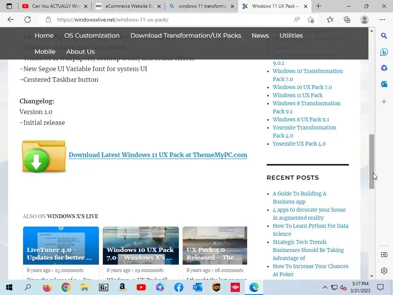Switch to the eCommerce Website Builder tab
This screenshot has width=393, height=295.
[x=128, y=6]
